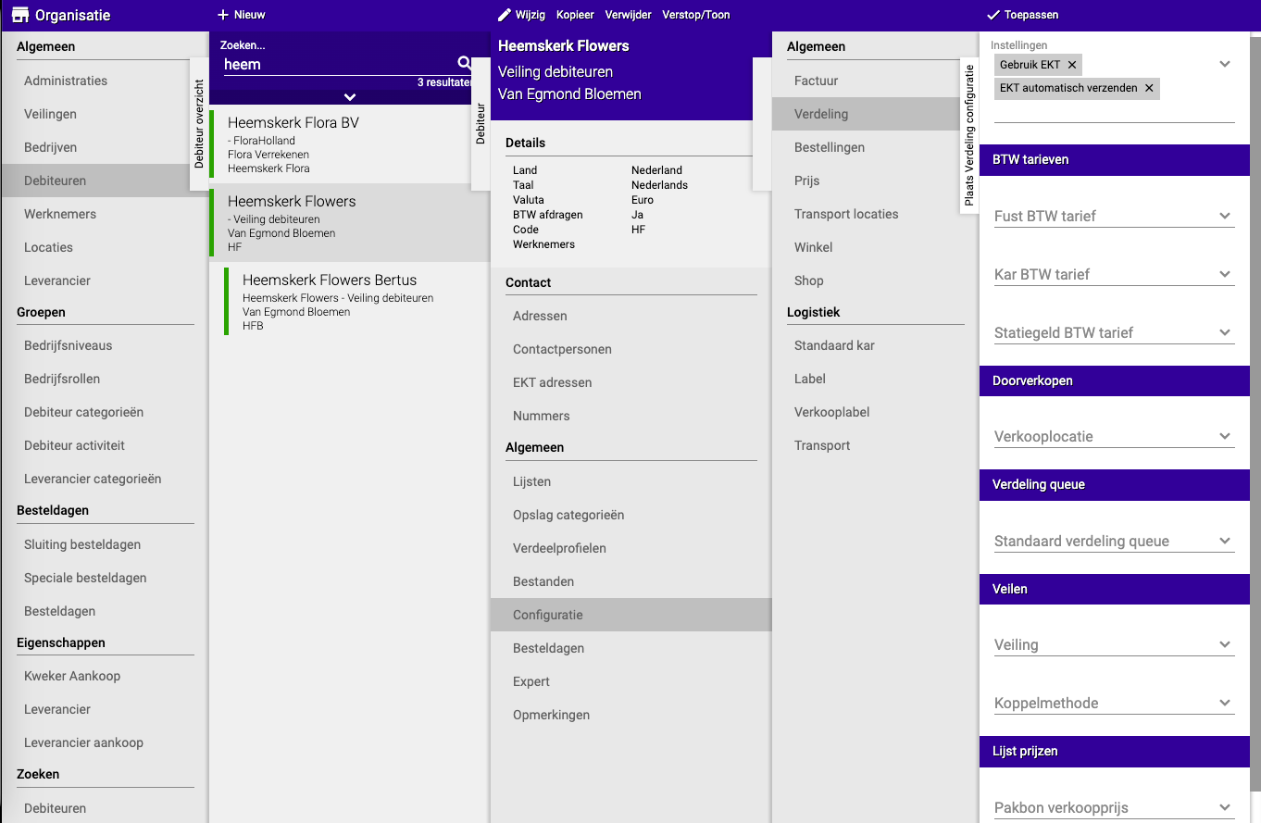Select the Heemskerk Flora BV result

tap(349, 144)
